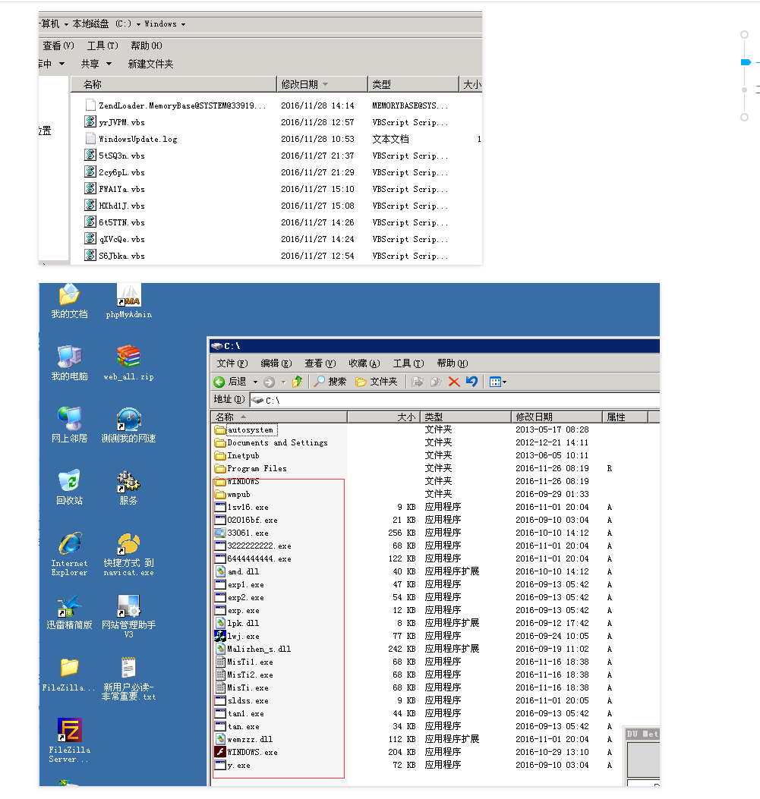Sort C:\ list by 大小 column header
The image size is (760, 799).
click(384, 417)
